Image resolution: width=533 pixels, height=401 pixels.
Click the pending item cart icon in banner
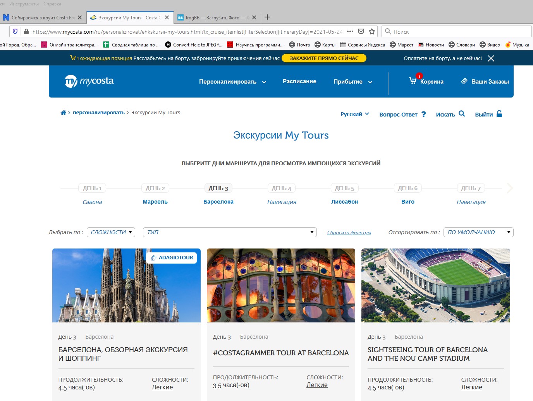72,58
